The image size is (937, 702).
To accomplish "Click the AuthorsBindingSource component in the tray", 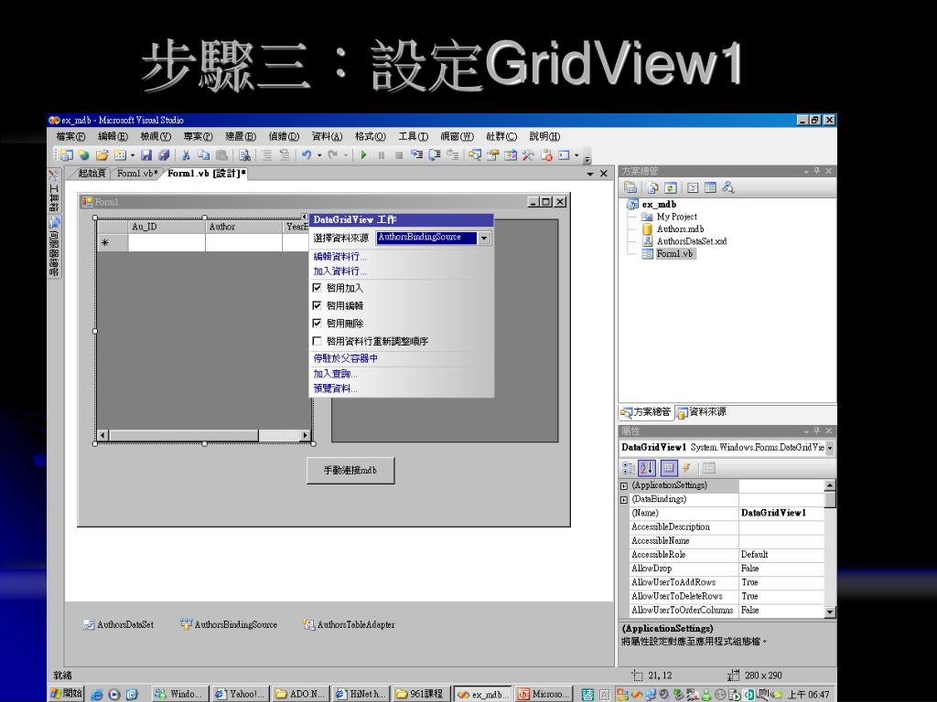I will 228,624.
